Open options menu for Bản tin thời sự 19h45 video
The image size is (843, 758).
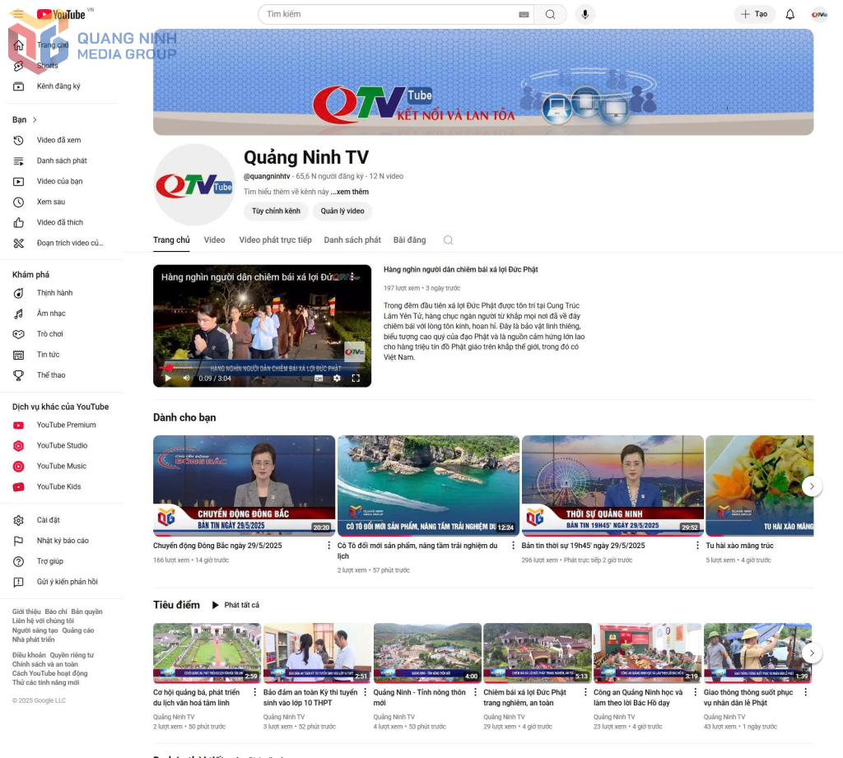(697, 546)
